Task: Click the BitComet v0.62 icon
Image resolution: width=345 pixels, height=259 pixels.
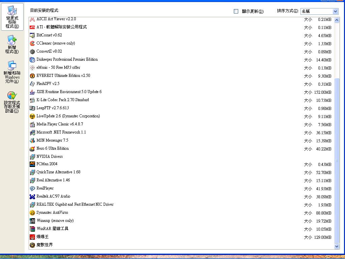Action: (x=32, y=35)
